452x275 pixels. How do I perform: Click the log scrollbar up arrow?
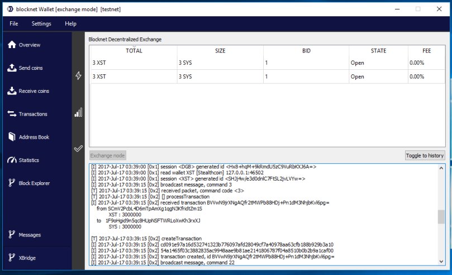point(441,168)
